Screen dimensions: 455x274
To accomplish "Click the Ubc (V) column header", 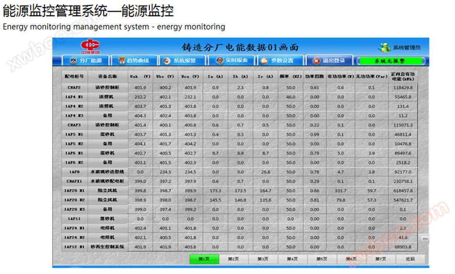I will tap(165, 76).
